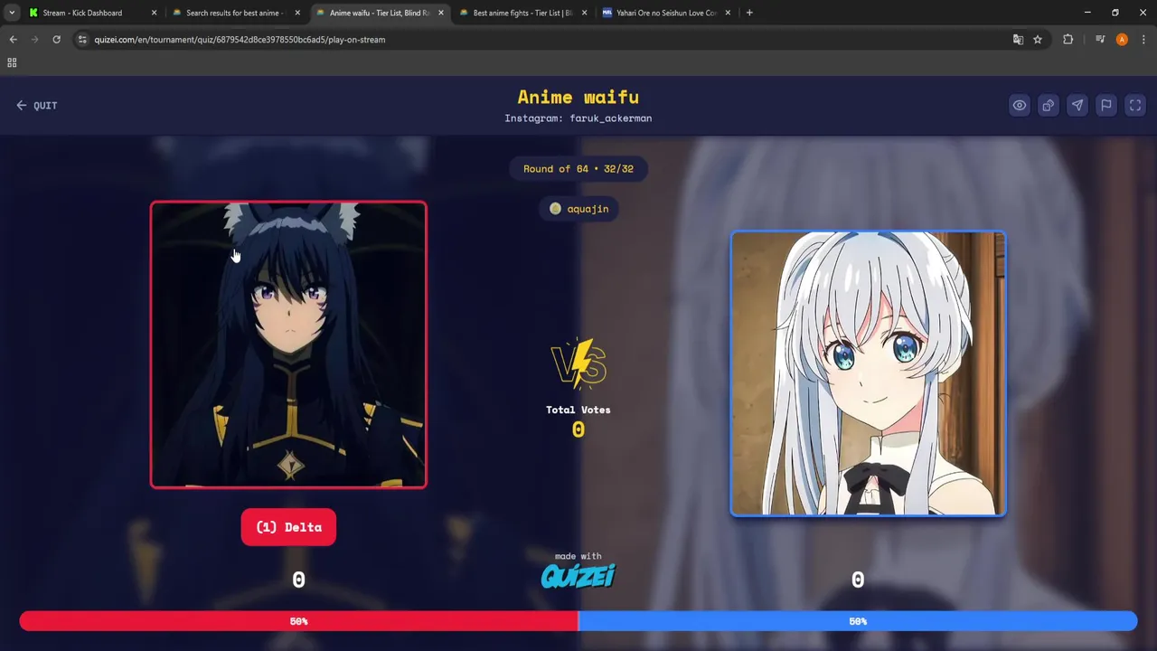The width and height of the screenshot is (1157, 651).
Task: Close the Search results for best anime tab
Action: pos(297,13)
